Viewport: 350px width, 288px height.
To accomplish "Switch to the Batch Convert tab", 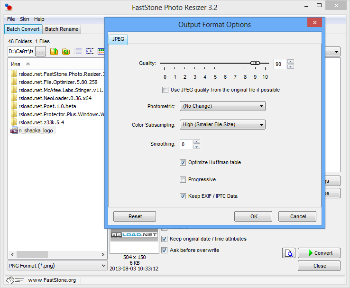I will click(x=23, y=29).
